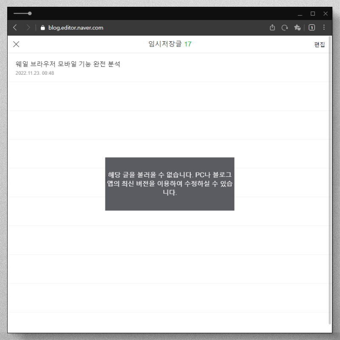Click the 편집 edit button
Screen dimensions: 340x340
click(320, 45)
